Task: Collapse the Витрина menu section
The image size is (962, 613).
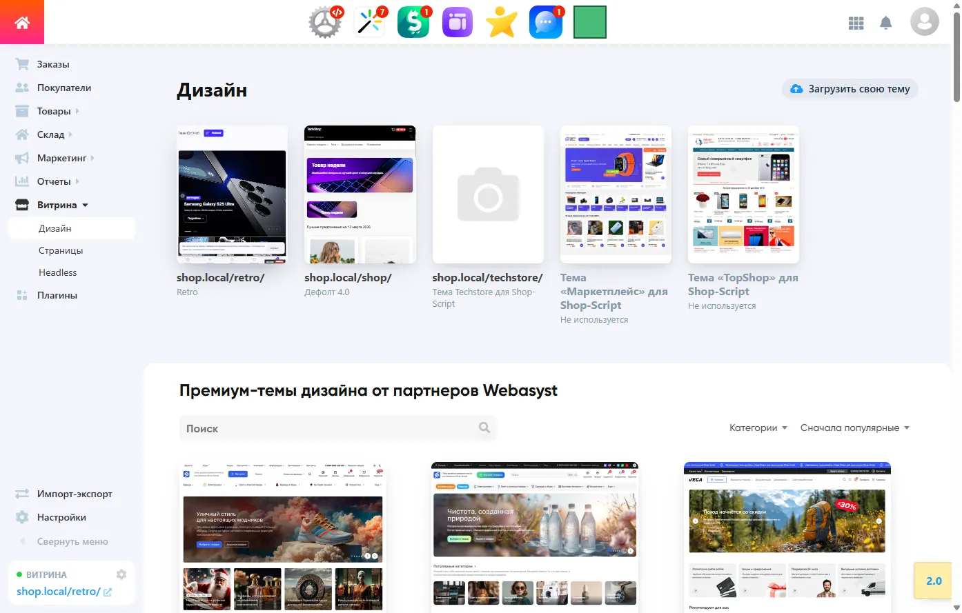Action: point(86,204)
